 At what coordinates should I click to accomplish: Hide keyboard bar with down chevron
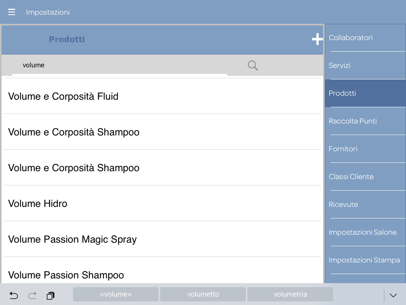393,295
